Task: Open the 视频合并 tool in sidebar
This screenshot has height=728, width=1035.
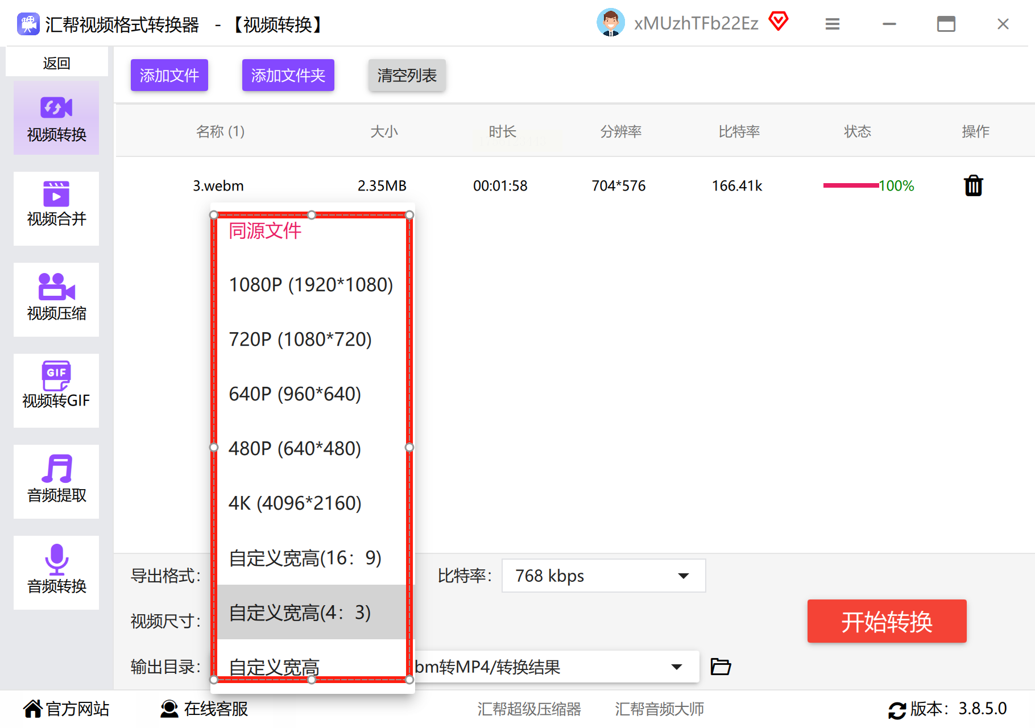Action: [x=56, y=208]
